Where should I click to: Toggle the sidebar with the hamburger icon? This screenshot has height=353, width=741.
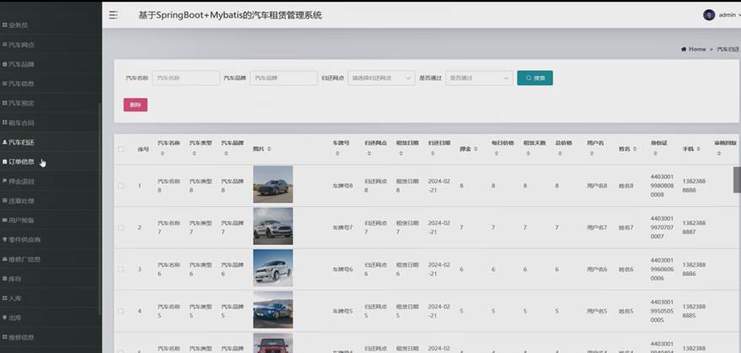pyautogui.click(x=113, y=15)
